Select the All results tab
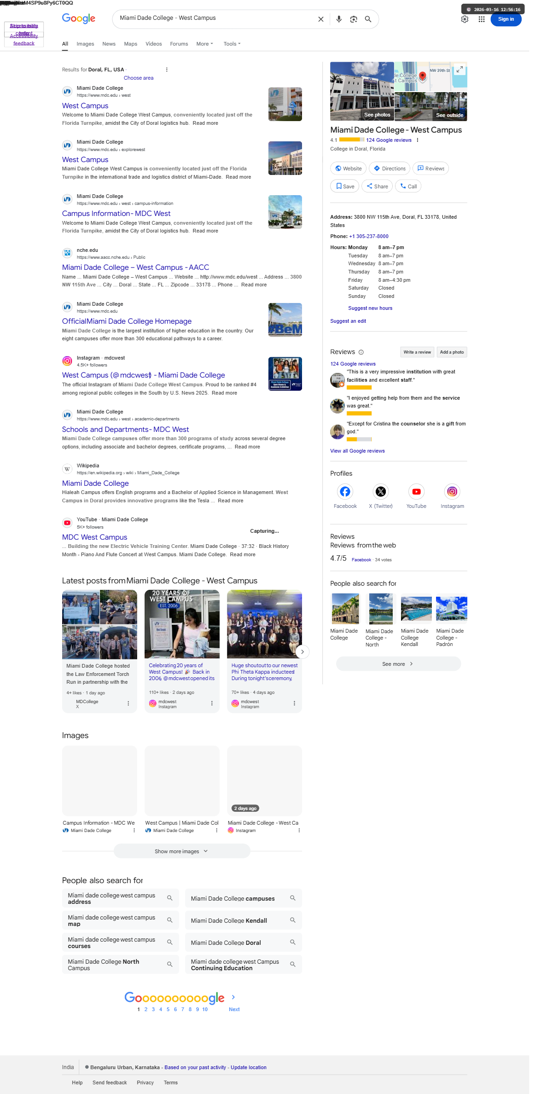Viewport: 535px width, 1094px height. click(65, 44)
